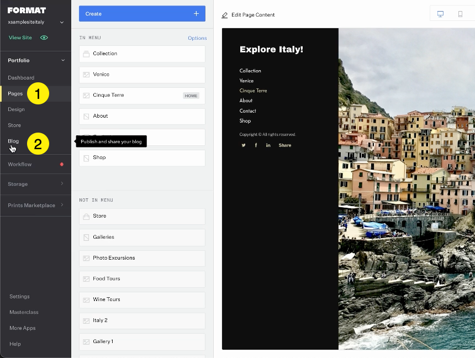
Task: Click the About page icon
Action: pyautogui.click(x=86, y=117)
